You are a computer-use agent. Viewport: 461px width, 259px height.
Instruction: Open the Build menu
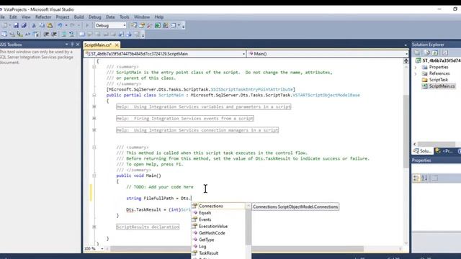coord(79,17)
